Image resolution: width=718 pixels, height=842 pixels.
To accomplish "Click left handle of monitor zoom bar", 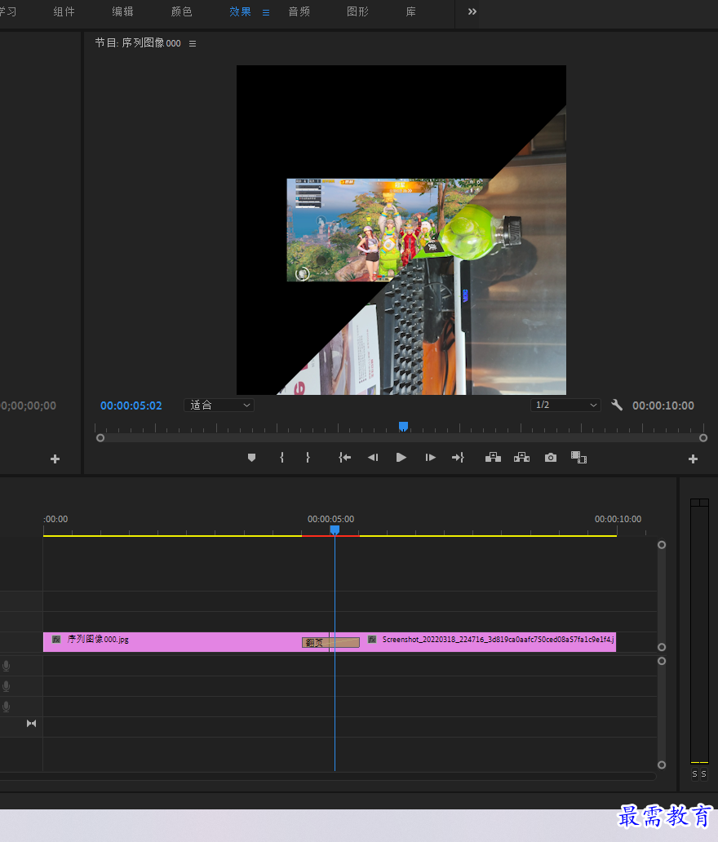I will (100, 438).
